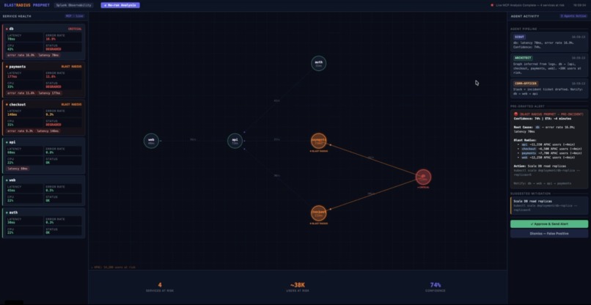The width and height of the screenshot is (591, 305).
Task: Click the SCOUT agent tag
Action: click(519, 37)
